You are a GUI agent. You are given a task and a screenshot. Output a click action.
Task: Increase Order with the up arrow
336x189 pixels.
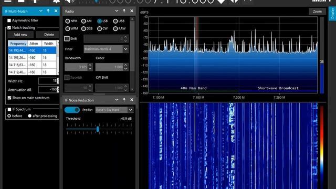(126, 65)
